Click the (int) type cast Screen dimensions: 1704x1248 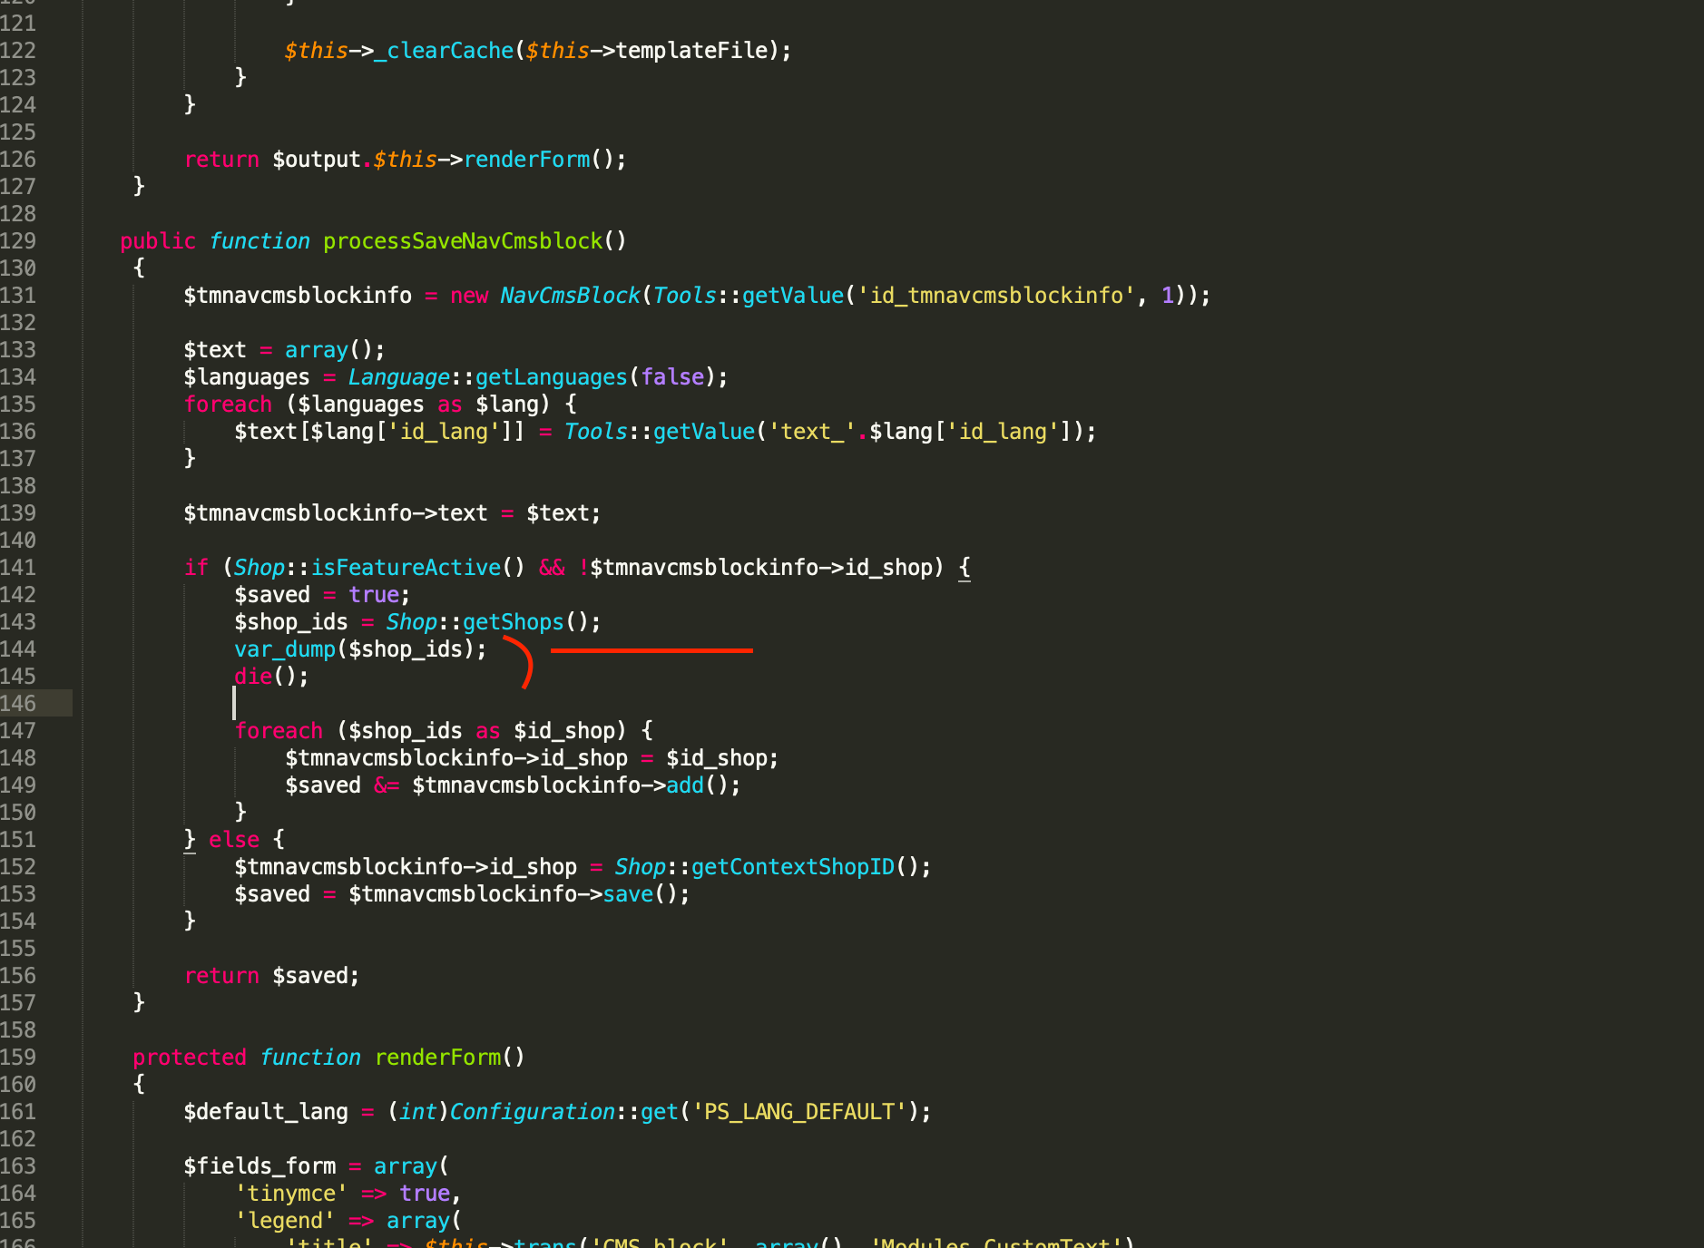[x=418, y=1112]
